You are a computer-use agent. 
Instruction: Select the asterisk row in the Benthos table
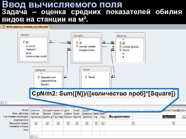[x=130, y=40]
